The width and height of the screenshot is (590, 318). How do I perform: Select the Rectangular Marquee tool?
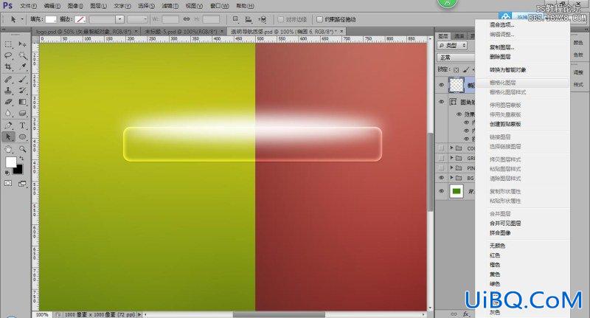click(x=8, y=44)
